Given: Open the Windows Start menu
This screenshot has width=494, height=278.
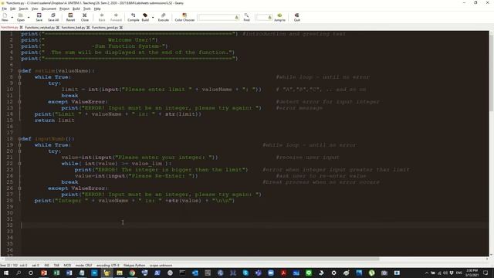Looking at the screenshot, I should pos(5,273).
